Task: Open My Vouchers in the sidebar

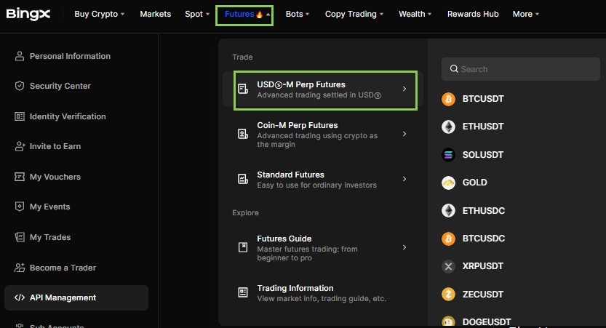Action: tap(55, 177)
